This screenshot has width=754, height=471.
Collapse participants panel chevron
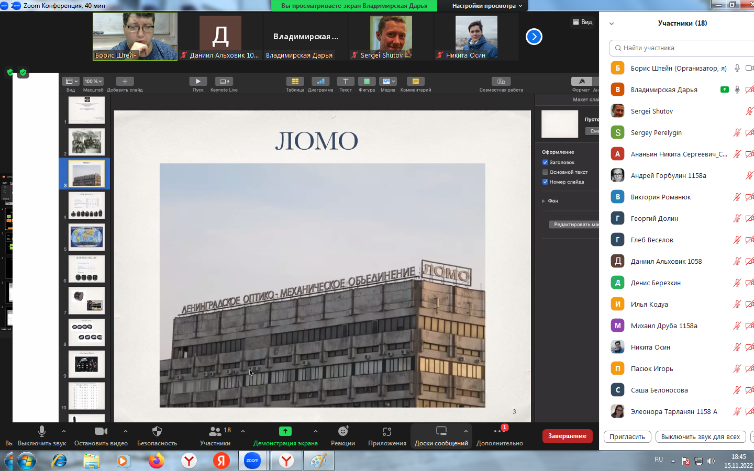(x=612, y=24)
